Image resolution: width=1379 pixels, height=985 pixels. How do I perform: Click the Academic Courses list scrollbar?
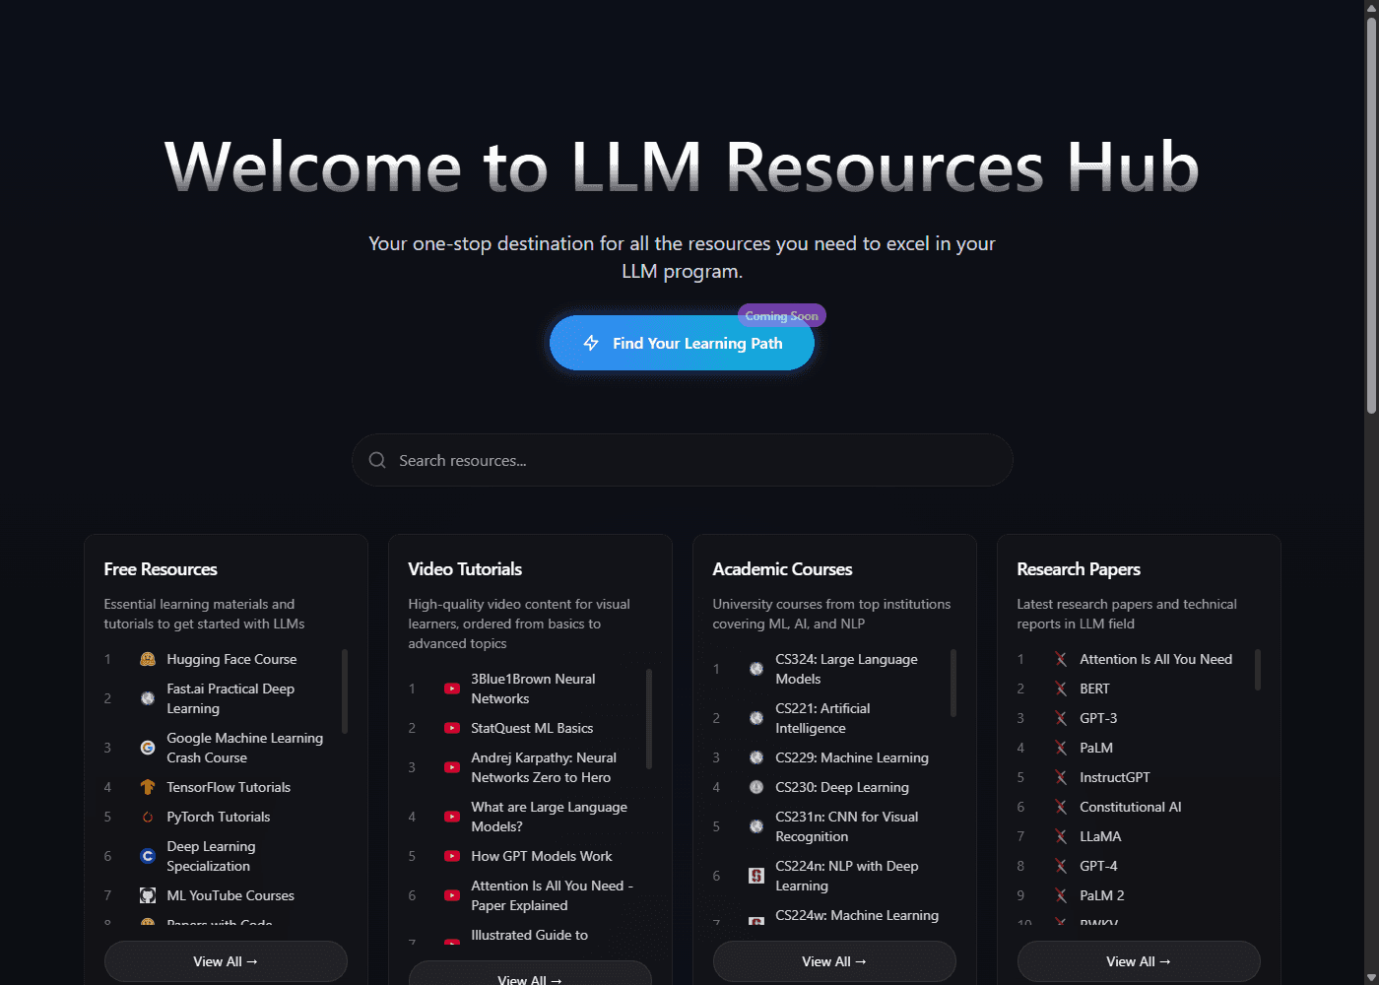pos(953,683)
